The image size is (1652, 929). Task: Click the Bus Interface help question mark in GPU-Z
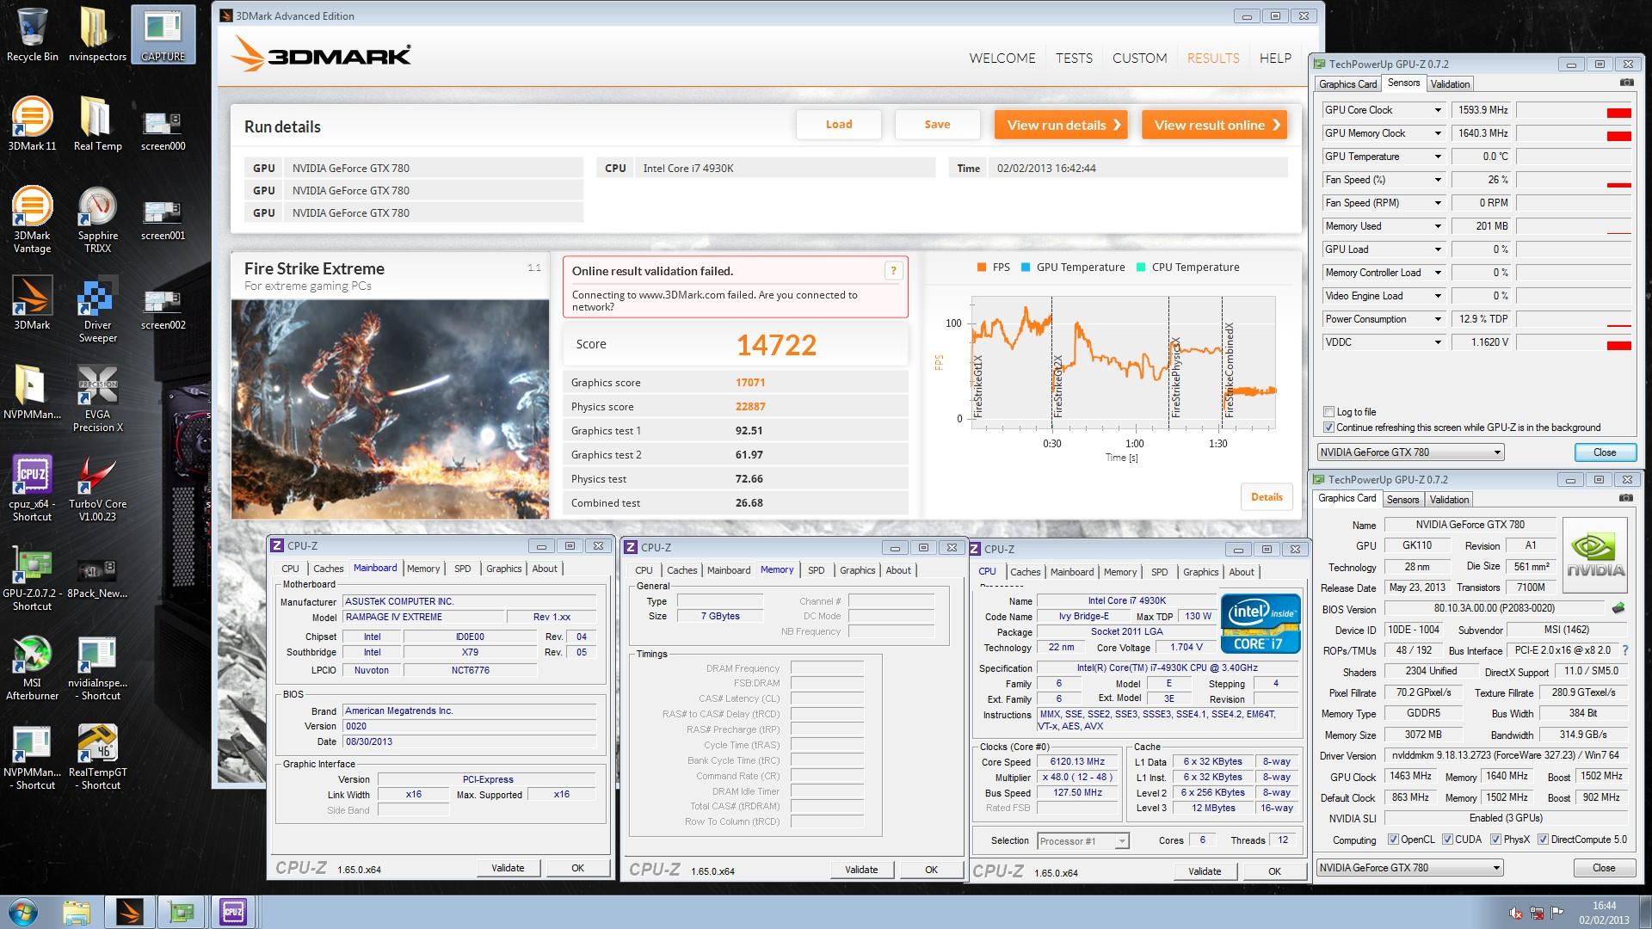tap(1624, 650)
